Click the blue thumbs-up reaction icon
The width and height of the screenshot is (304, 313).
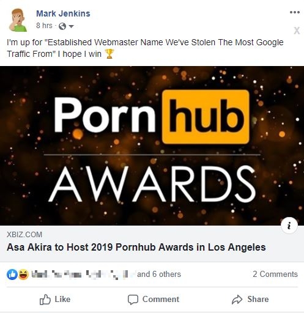12,274
